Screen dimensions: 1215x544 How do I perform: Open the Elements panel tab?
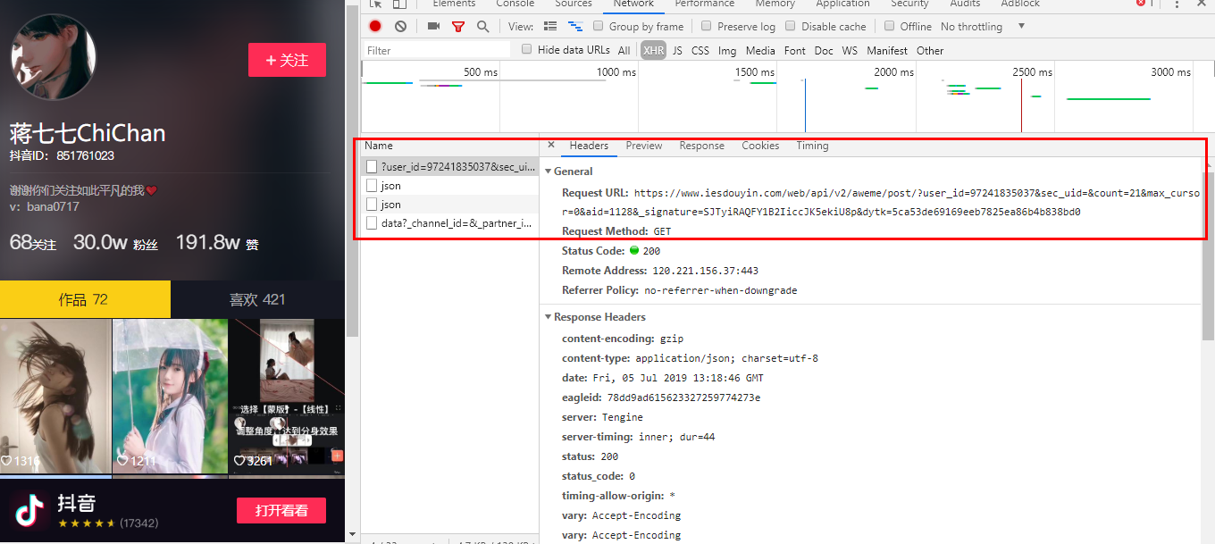click(454, 4)
